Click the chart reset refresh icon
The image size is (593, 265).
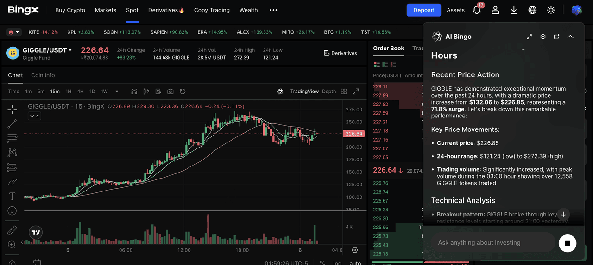183,92
